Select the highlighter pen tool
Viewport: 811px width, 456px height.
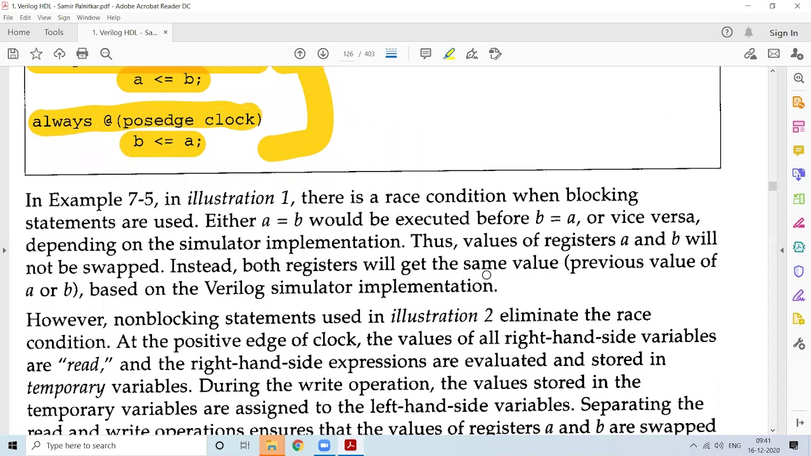click(449, 54)
